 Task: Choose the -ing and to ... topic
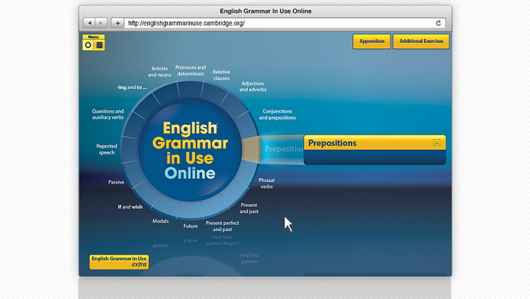tap(132, 87)
